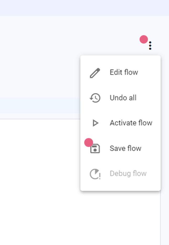The height and width of the screenshot is (245, 169).
Task: Select the pencil Edit flow icon
Action: (x=95, y=72)
